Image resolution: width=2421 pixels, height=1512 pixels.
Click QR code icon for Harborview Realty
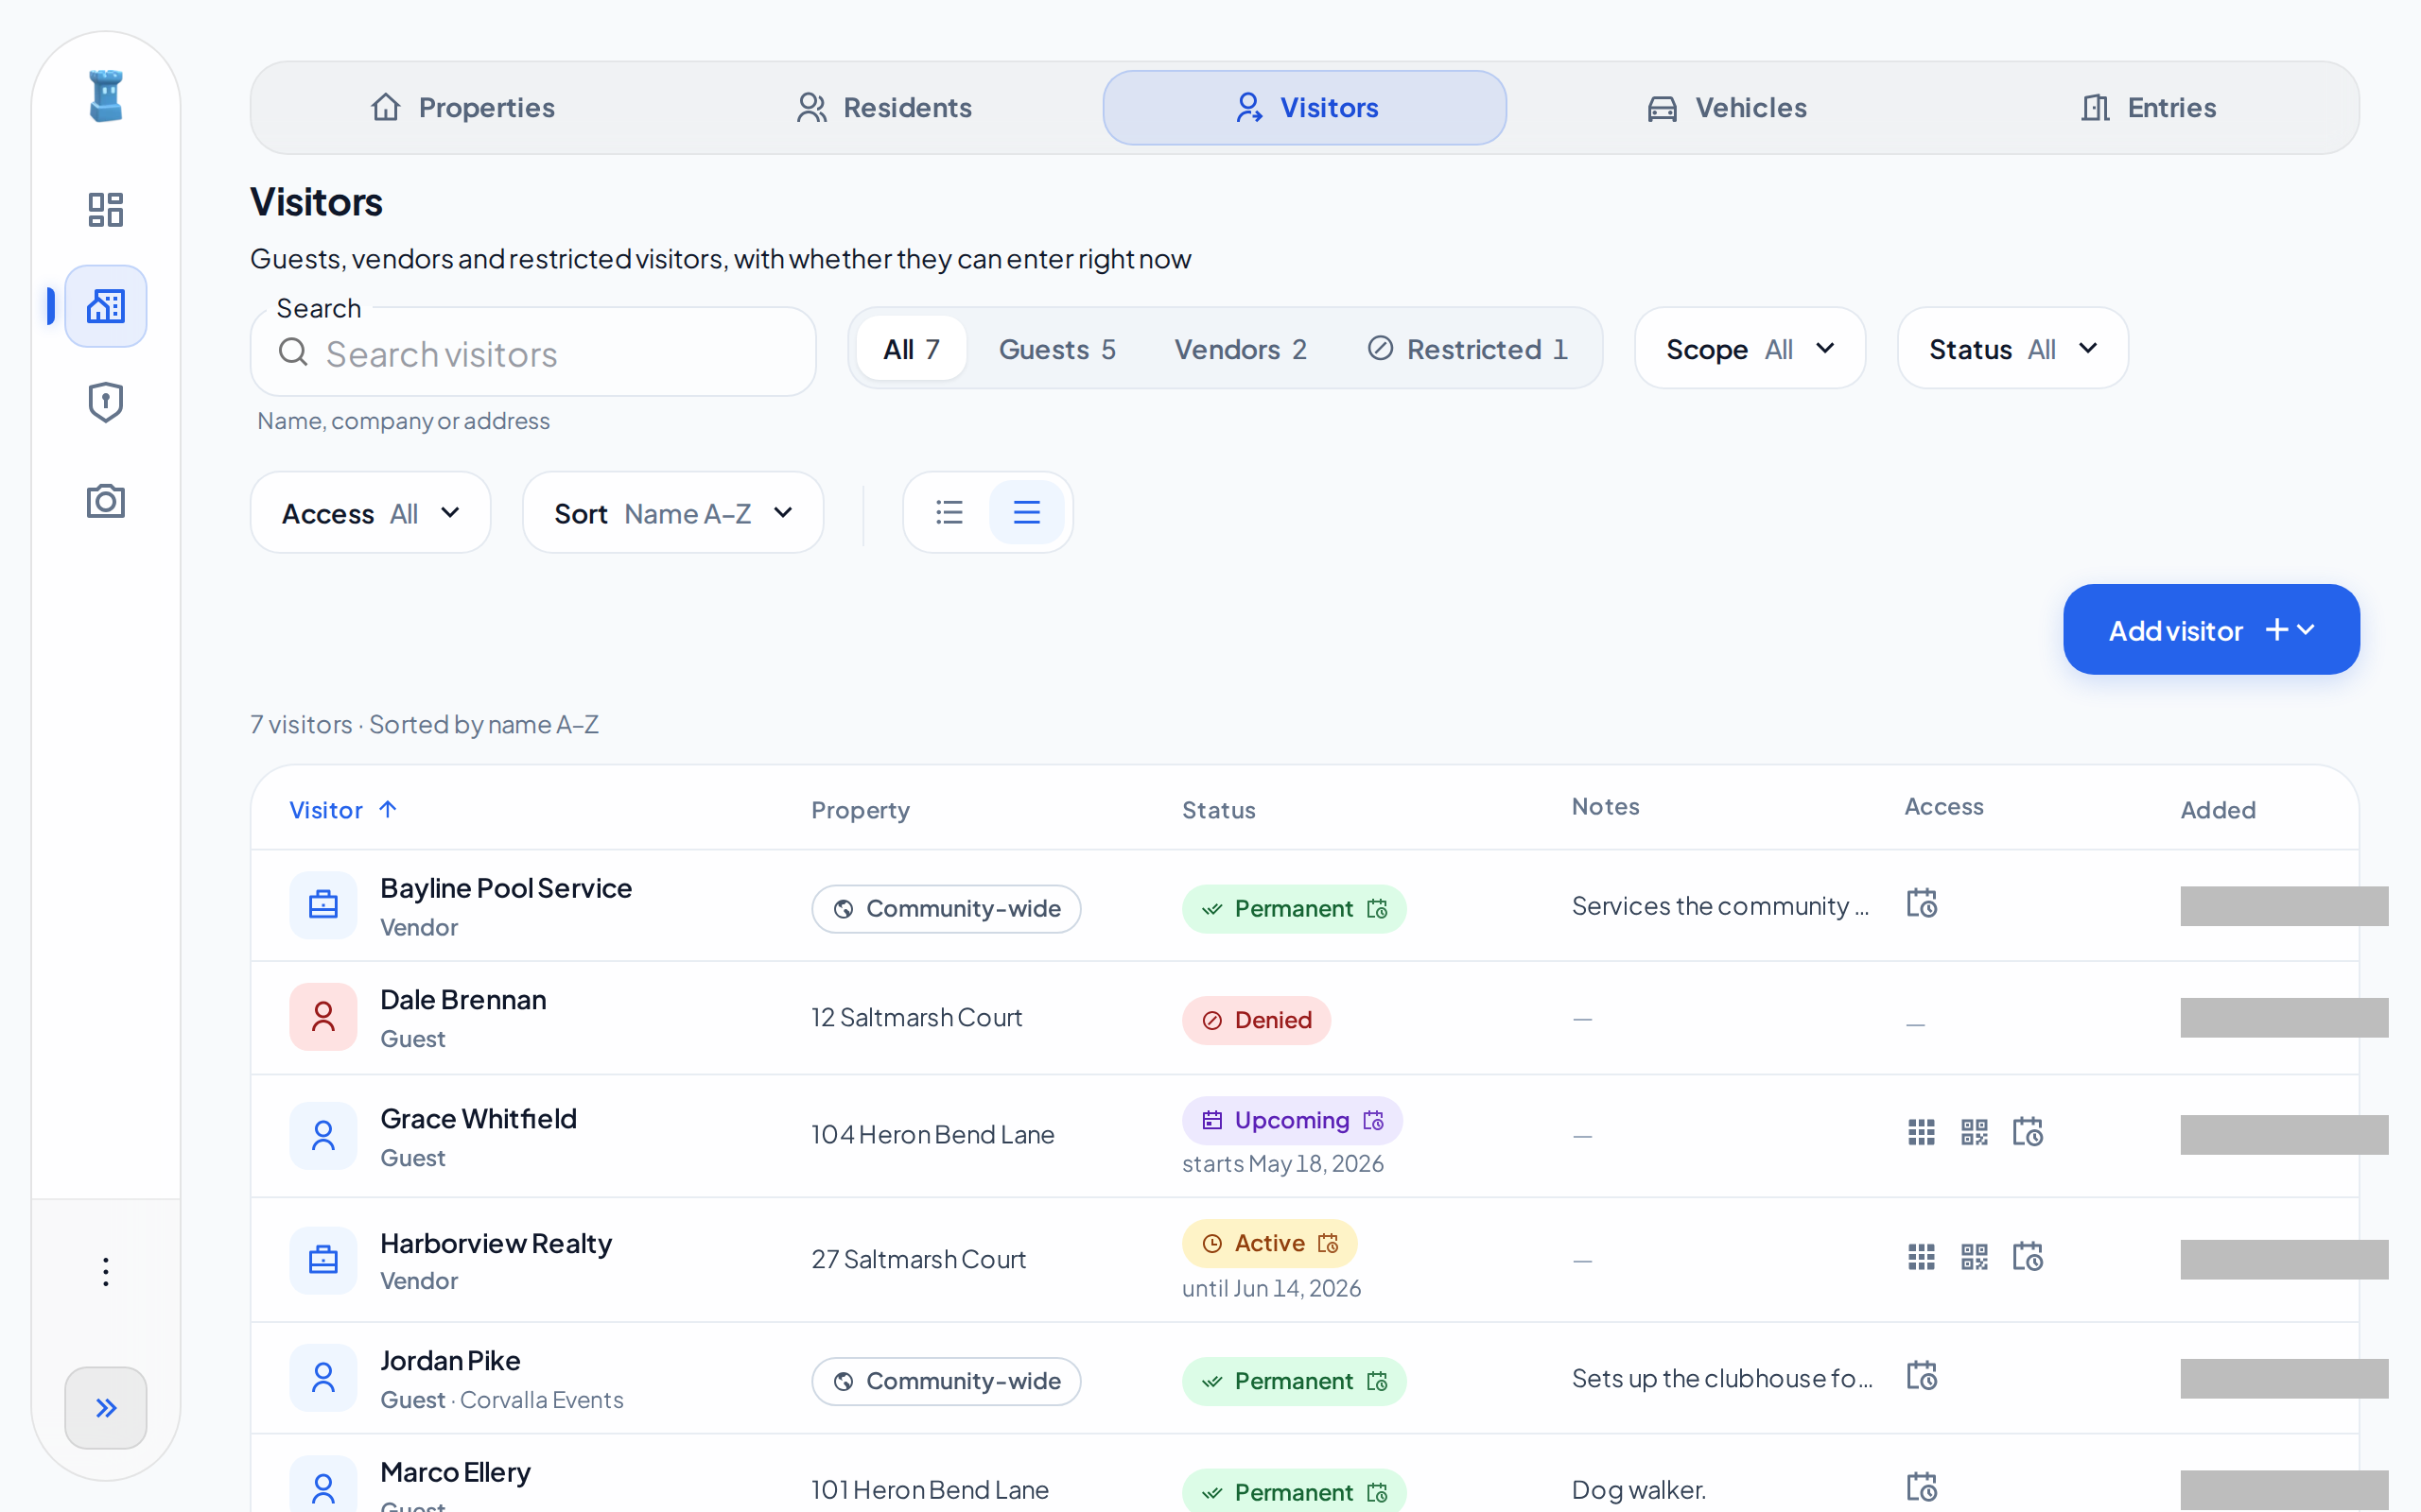(x=1974, y=1257)
